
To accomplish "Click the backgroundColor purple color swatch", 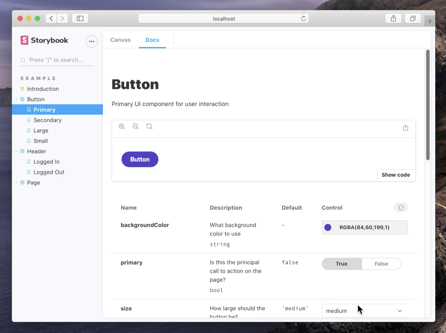I will pyautogui.click(x=328, y=227).
